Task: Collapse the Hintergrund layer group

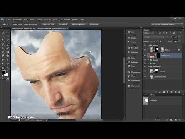Action: click(x=148, y=67)
